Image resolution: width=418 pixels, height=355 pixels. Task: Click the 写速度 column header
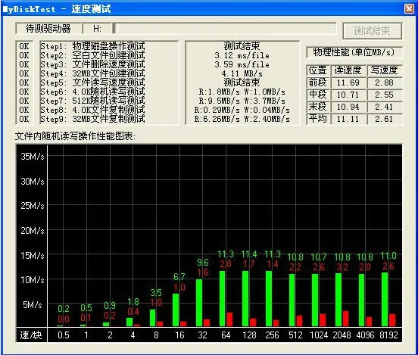click(384, 70)
